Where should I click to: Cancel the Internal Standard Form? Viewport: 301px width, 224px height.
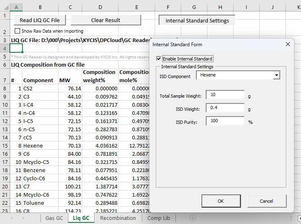267,201
